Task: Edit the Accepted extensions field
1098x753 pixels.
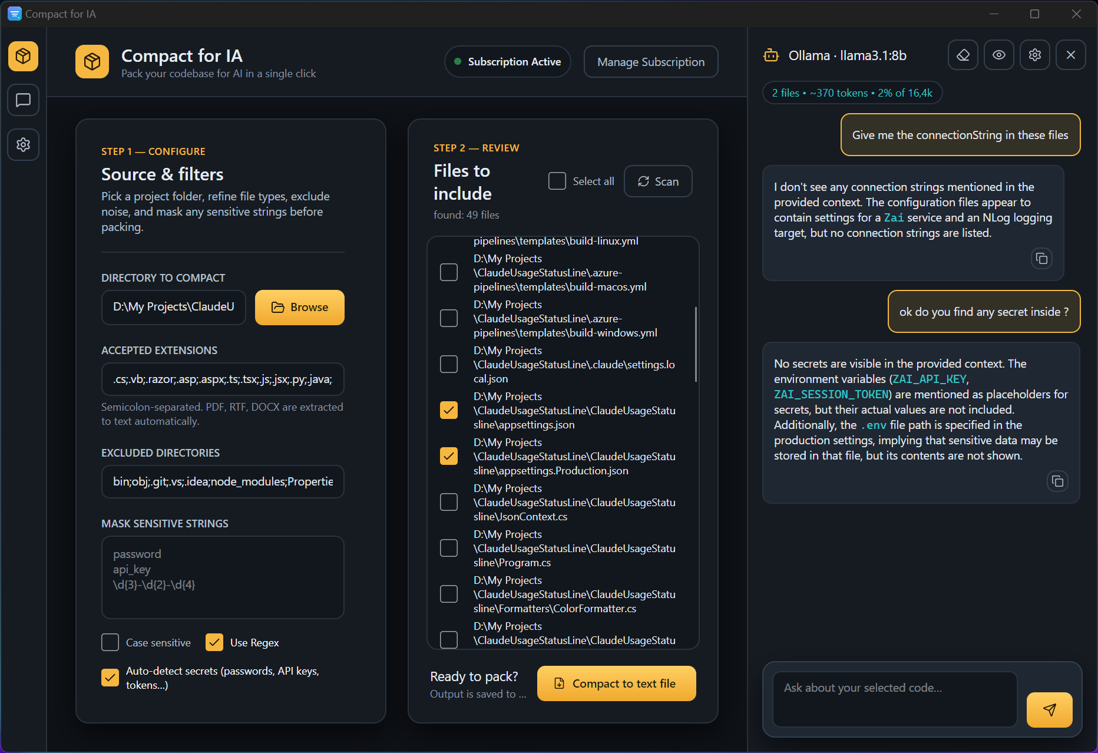Action: coord(223,379)
